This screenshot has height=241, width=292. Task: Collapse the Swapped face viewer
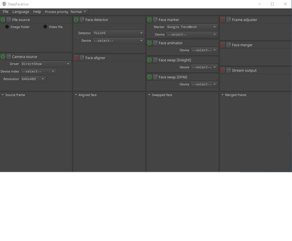coord(150,95)
